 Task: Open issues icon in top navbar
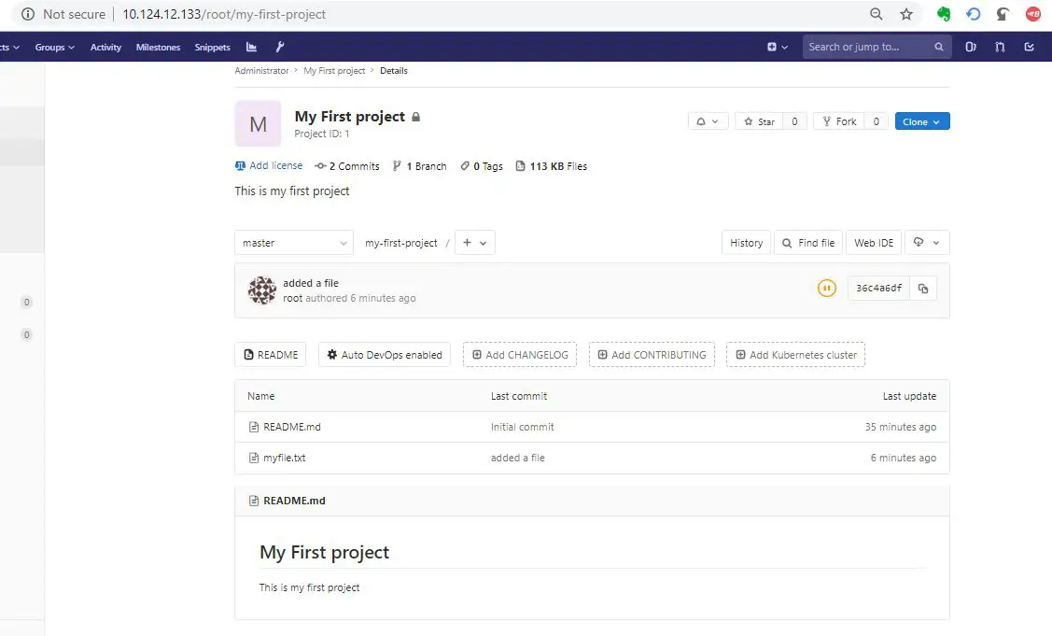point(971,47)
